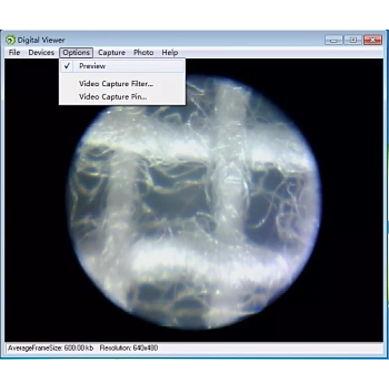Show the Help menu
Viewport: 389px width, 389px height.
[x=170, y=53]
